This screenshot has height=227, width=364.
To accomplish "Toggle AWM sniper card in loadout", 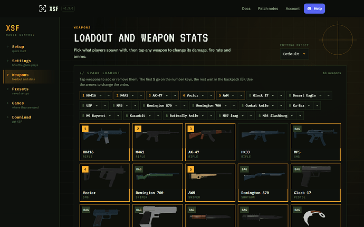I will [x=210, y=183].
